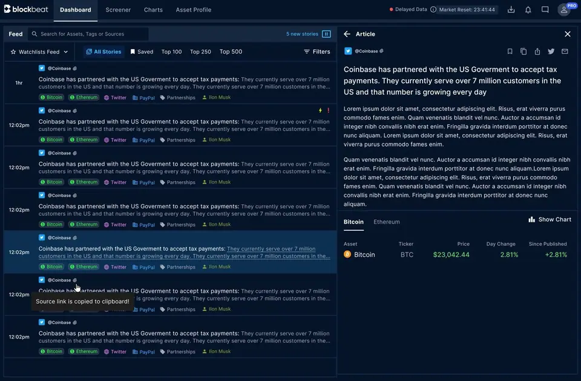Viewport: 581px width, 381px height.
Task: Click the download icon in the header
Action: (x=511, y=10)
